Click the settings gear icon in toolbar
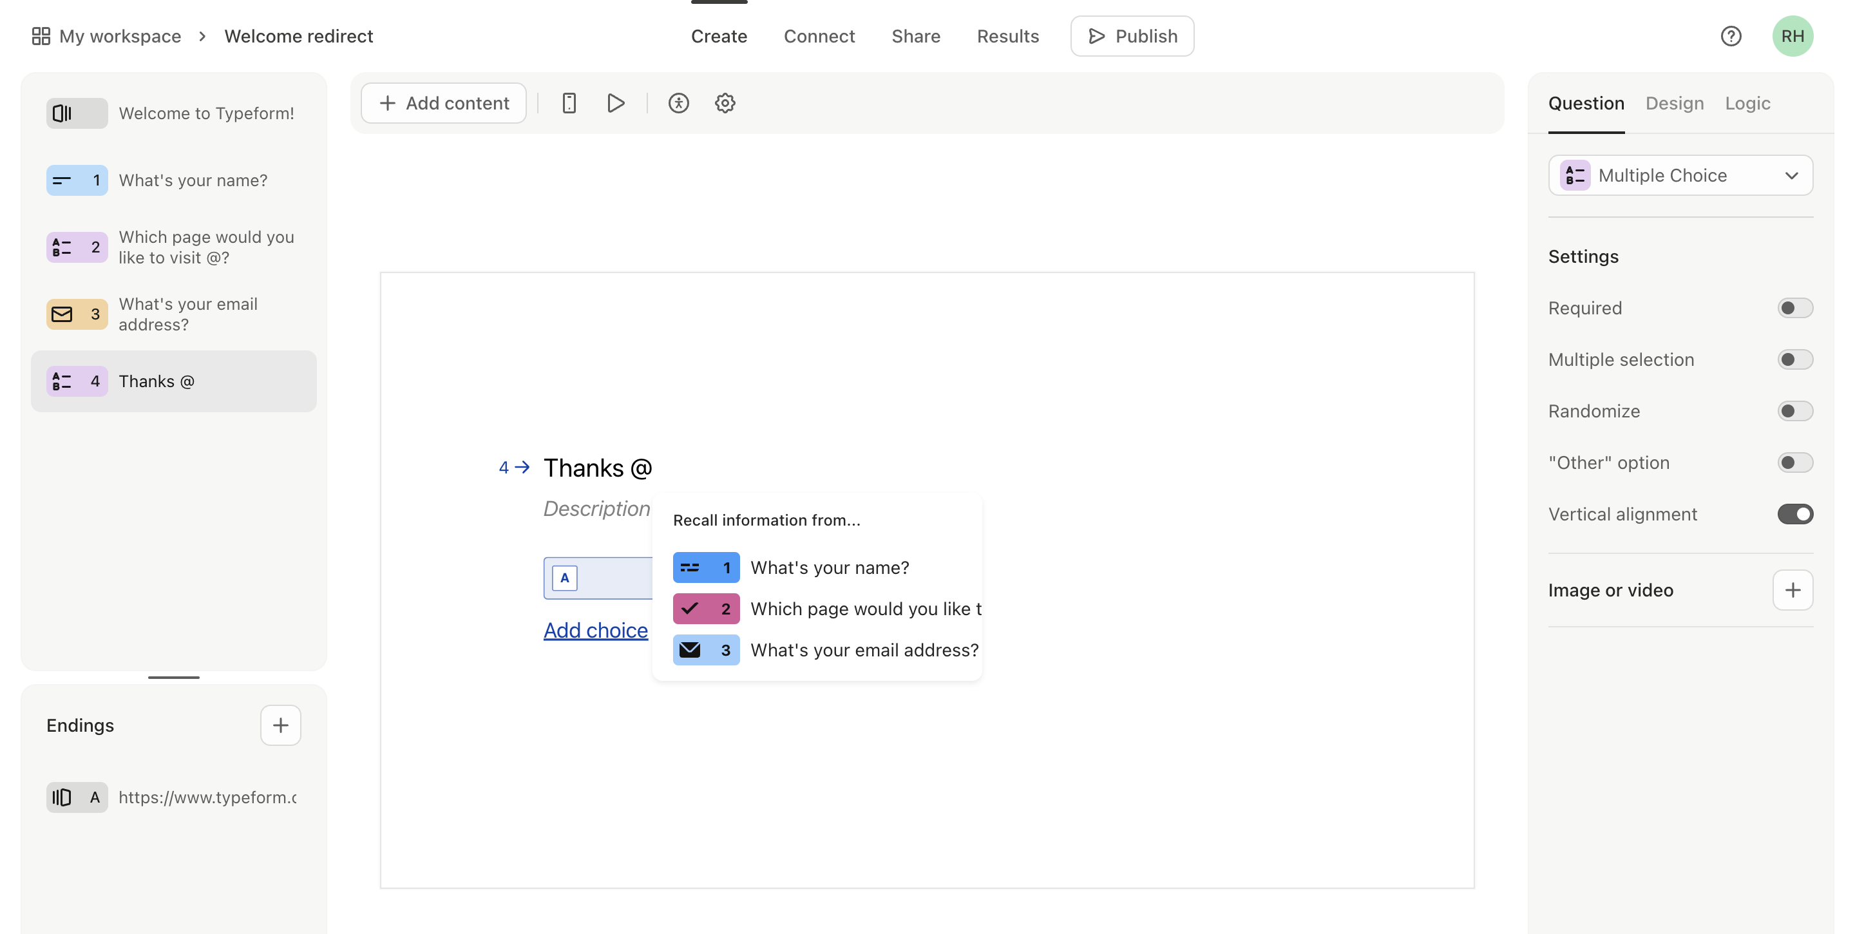The height and width of the screenshot is (934, 1855). tap(724, 102)
